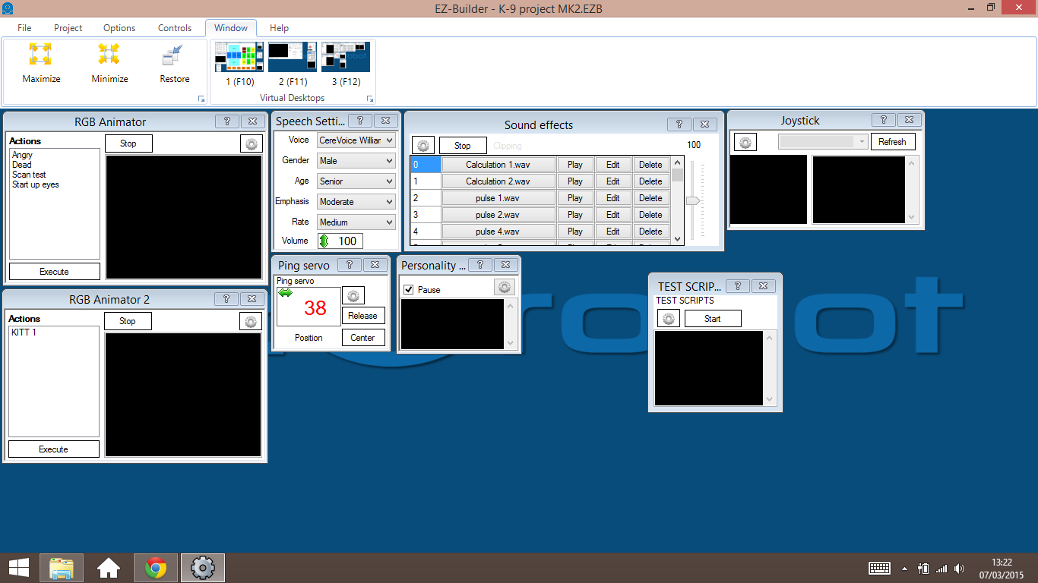Open the Controls menu

pyautogui.click(x=174, y=28)
